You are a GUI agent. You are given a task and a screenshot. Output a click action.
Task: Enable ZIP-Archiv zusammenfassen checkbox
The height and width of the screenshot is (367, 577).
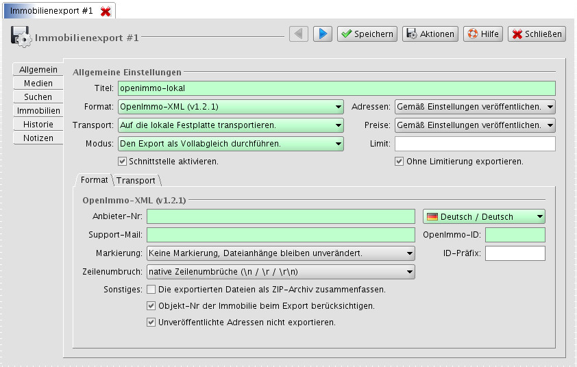pos(151,290)
